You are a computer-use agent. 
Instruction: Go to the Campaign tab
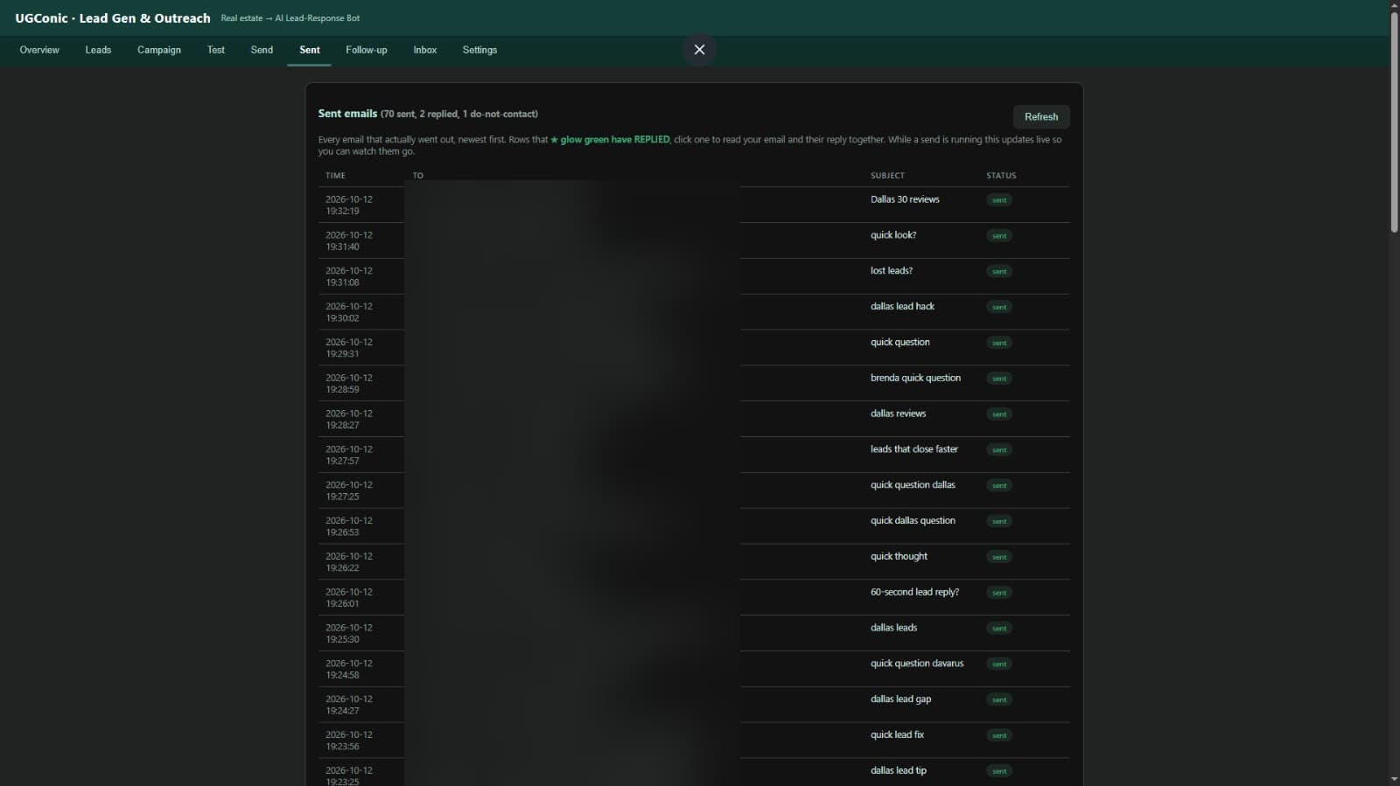[159, 50]
